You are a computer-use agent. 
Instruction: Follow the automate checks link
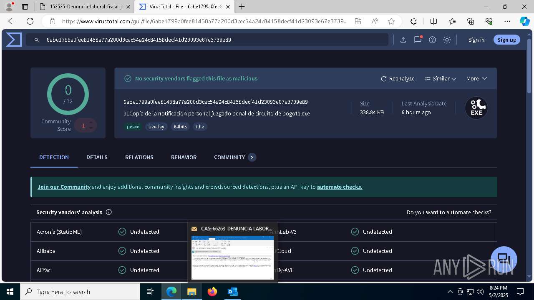[x=340, y=187]
